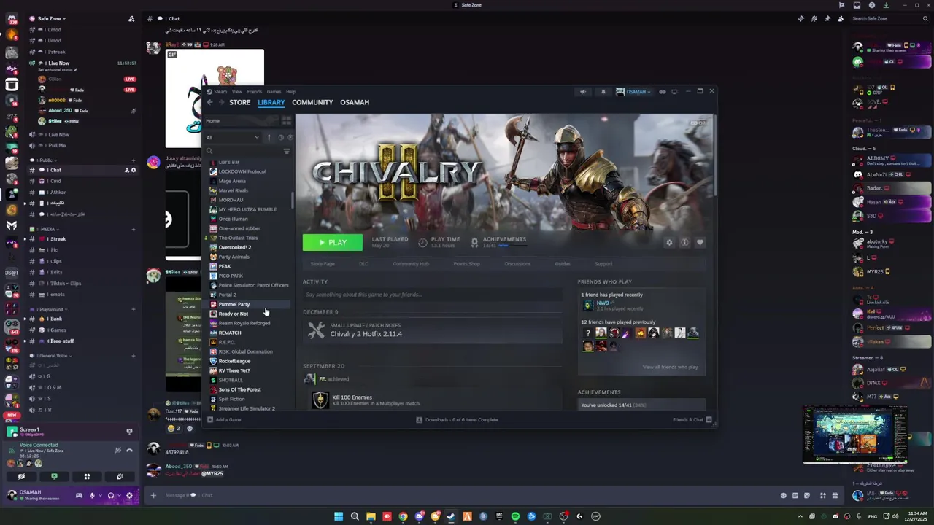The image size is (934, 525).
Task: Collapse the MEDIA channel category
Action: pyautogui.click(x=47, y=229)
